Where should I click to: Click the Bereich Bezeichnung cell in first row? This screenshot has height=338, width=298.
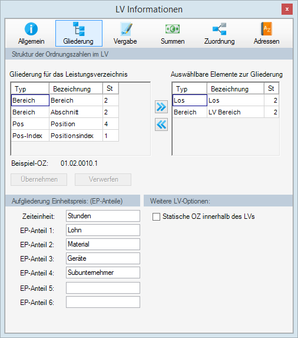(x=76, y=100)
